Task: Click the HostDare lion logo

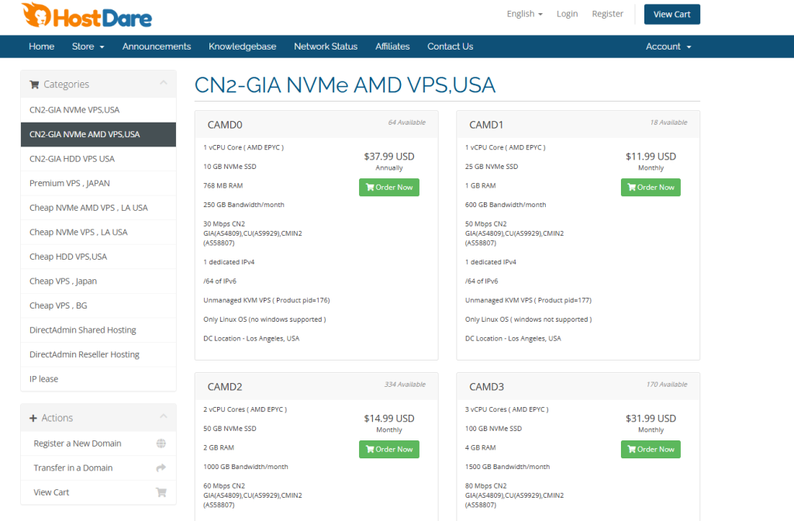Action: 87,16
